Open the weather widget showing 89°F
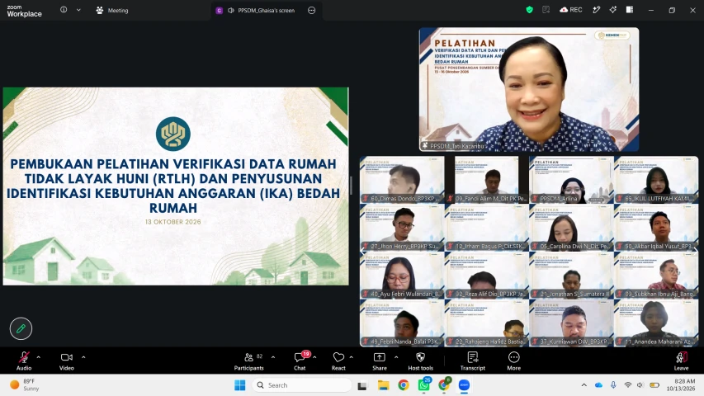The width and height of the screenshot is (704, 396). (x=25, y=384)
